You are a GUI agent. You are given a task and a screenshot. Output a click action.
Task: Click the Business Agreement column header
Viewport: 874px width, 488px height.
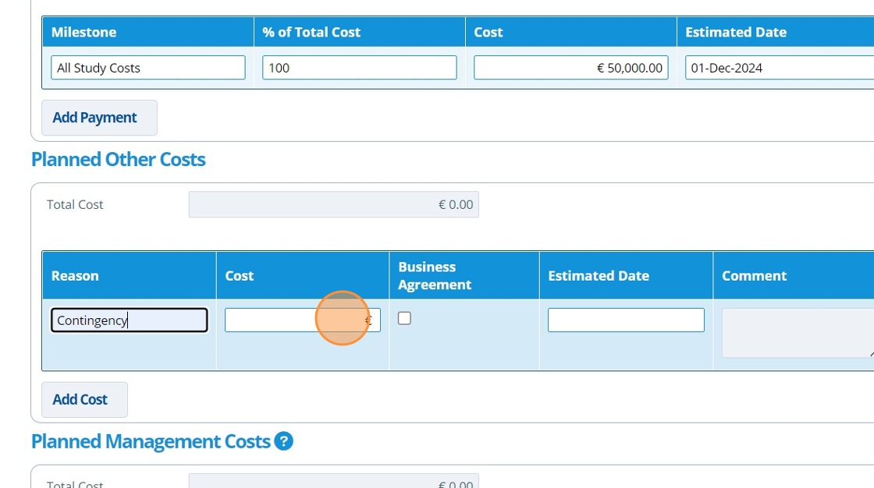(x=435, y=276)
